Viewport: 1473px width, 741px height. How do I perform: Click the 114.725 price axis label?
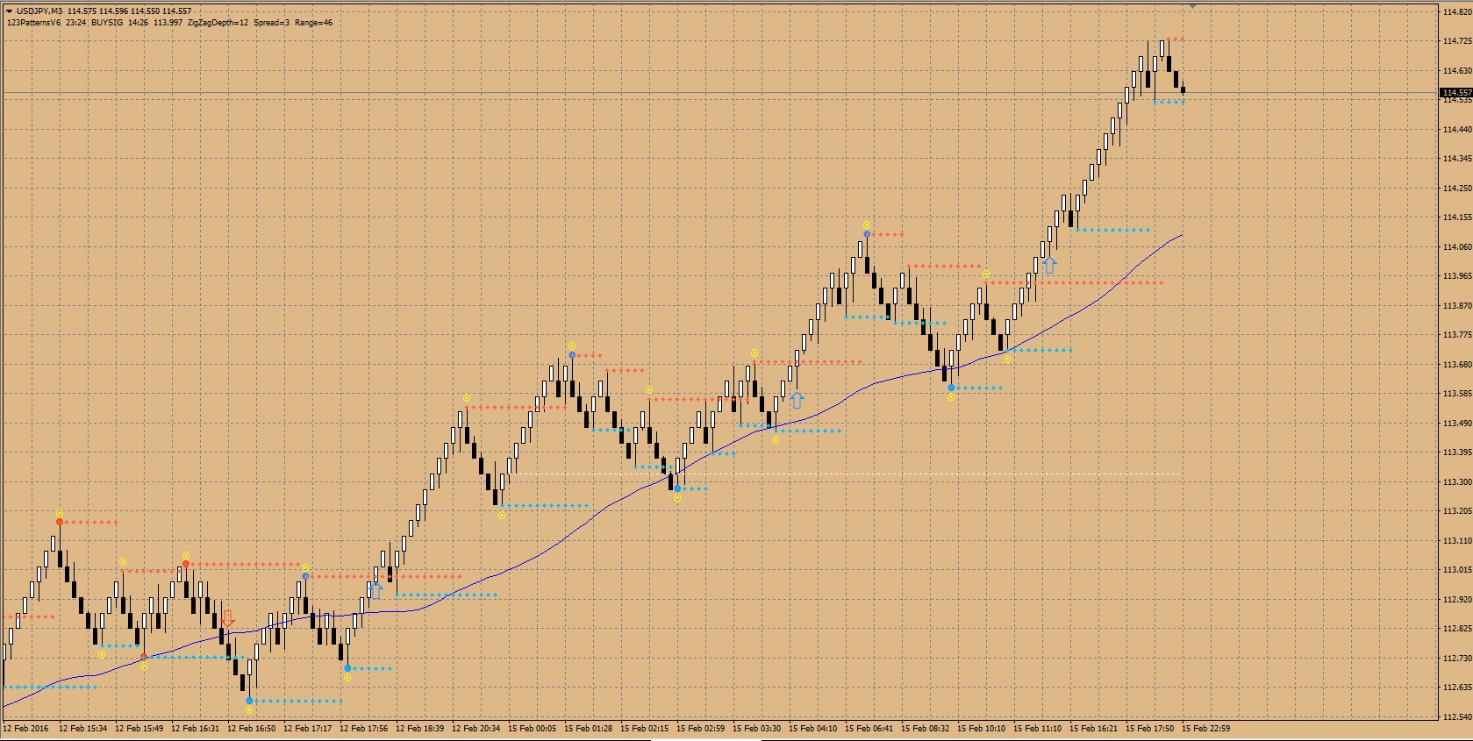pos(1457,41)
